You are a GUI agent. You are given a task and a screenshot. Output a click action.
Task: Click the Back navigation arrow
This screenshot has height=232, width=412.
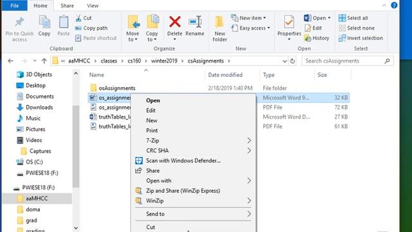[x=10, y=61]
